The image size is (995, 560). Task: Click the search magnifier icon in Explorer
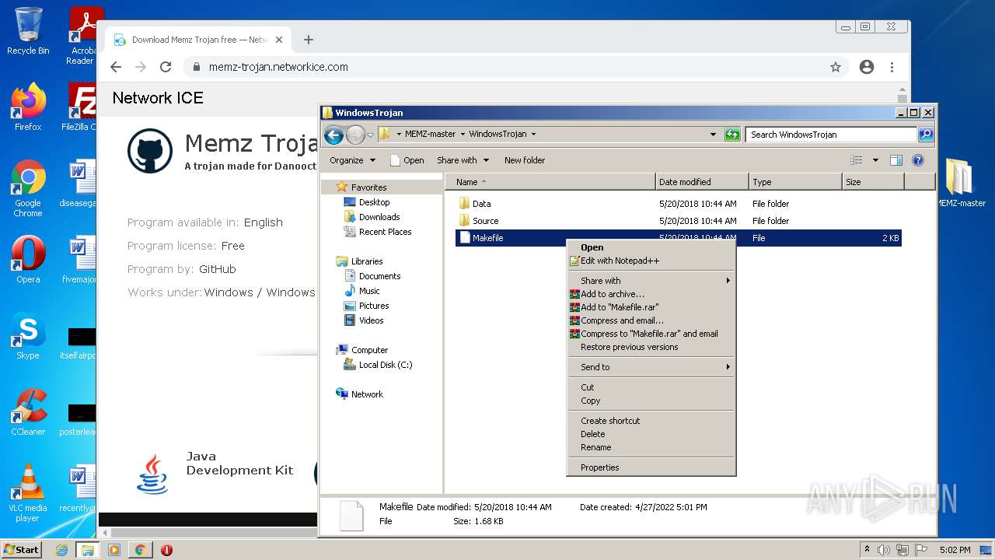(x=925, y=134)
